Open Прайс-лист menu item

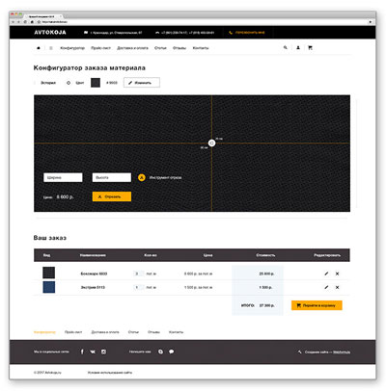pos(100,48)
